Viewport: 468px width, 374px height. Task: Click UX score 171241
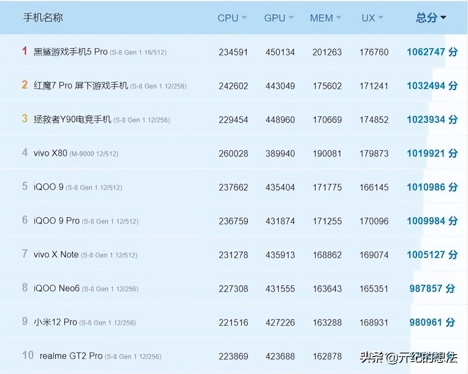(x=374, y=86)
